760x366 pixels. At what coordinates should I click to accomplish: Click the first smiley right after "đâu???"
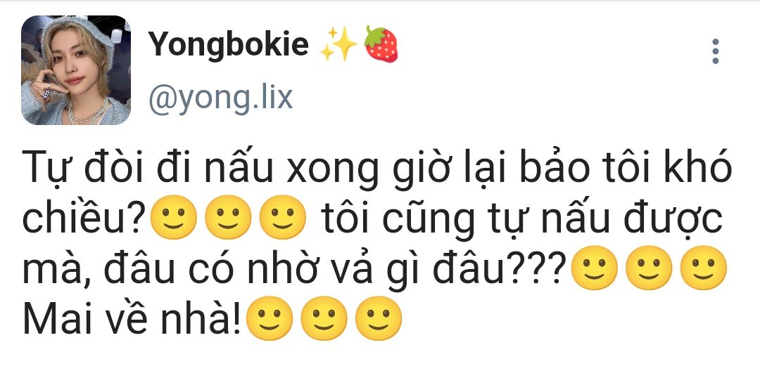click(594, 268)
